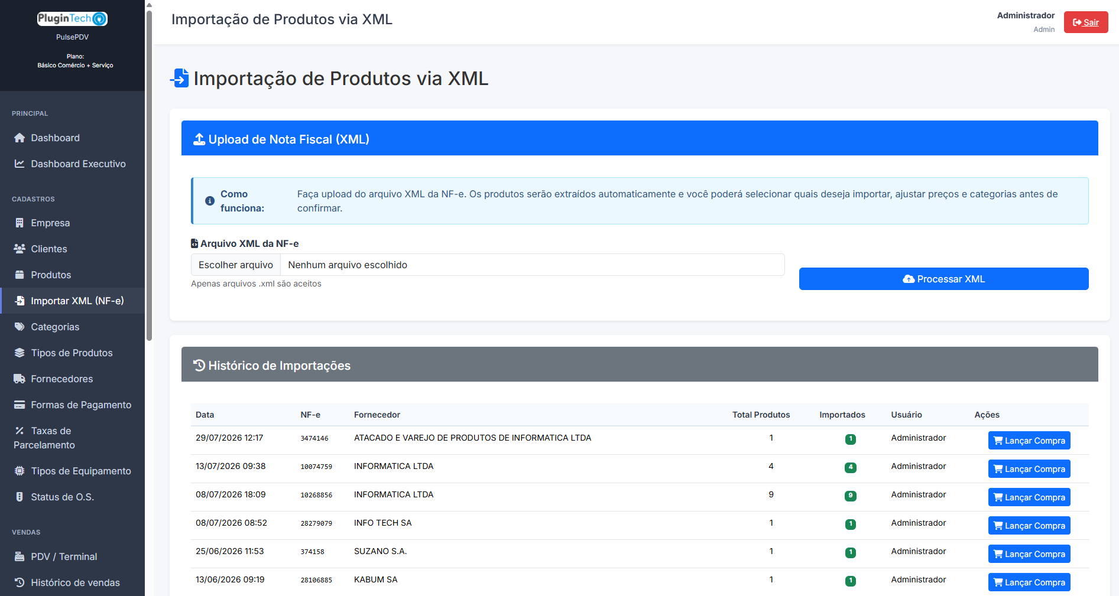
Task: Click the Tipos de Produtos layers icon
Action: [20, 353]
